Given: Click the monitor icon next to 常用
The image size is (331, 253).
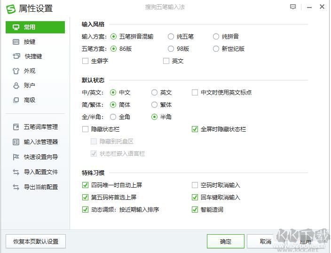Looking at the screenshot, I should pos(16,27).
